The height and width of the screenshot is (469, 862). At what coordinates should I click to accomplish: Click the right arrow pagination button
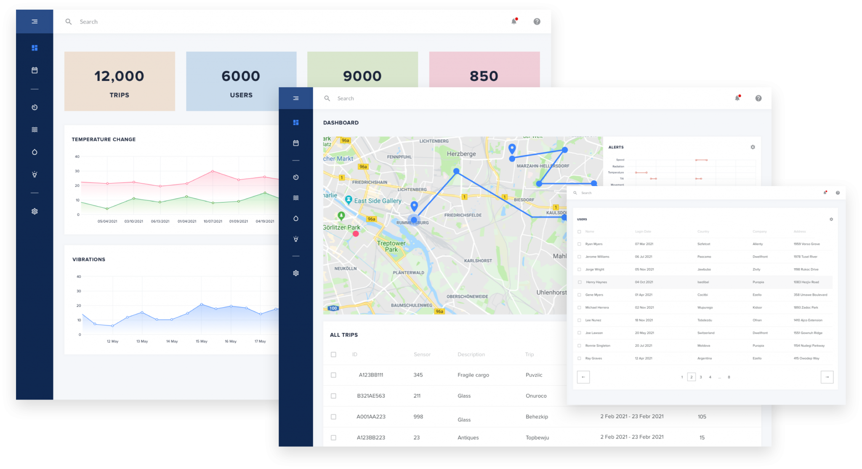pos(827,377)
